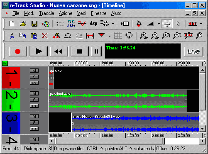Open the mixer waveform icon

click(71, 24)
